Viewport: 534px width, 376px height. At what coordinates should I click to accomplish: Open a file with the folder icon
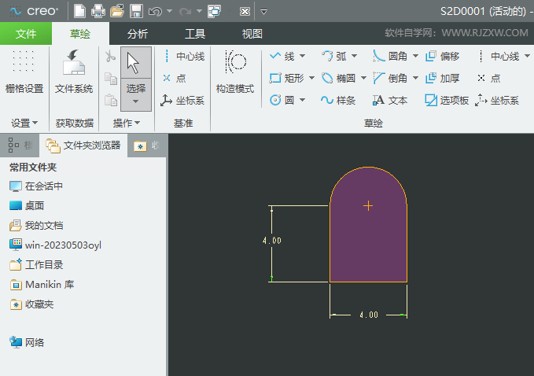(x=117, y=11)
